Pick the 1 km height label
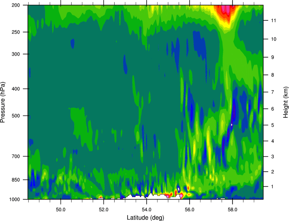289x221 pixels. (273, 187)
